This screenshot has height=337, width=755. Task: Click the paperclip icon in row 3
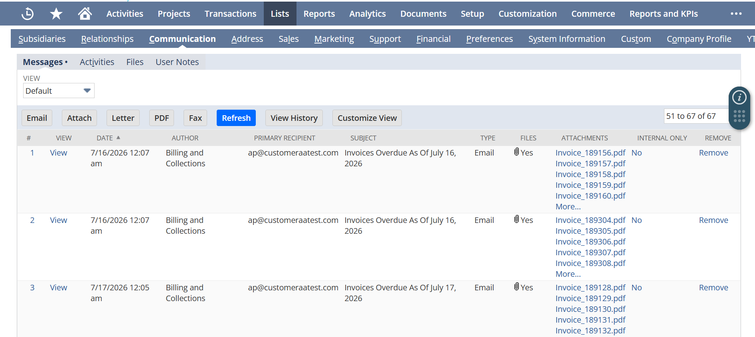(x=517, y=287)
